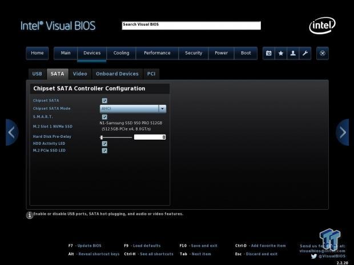Toggle the HDD Activity LED checkbox

tap(104, 144)
